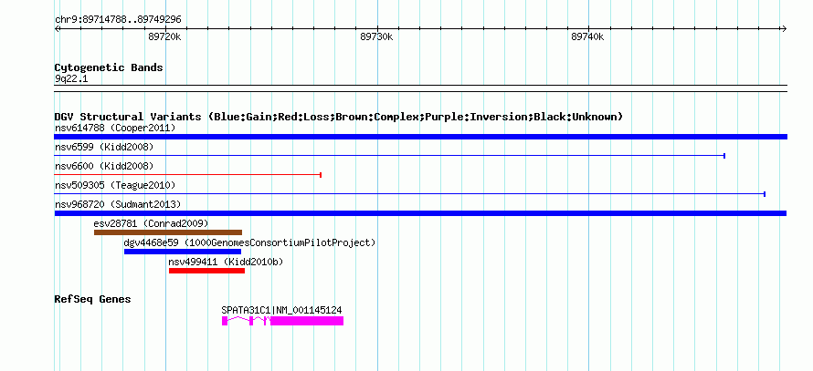Click the 'nsv499411 (Kidd2010b)' label
Image resolution: width=813 pixels, height=371 pixels.
pos(226,262)
